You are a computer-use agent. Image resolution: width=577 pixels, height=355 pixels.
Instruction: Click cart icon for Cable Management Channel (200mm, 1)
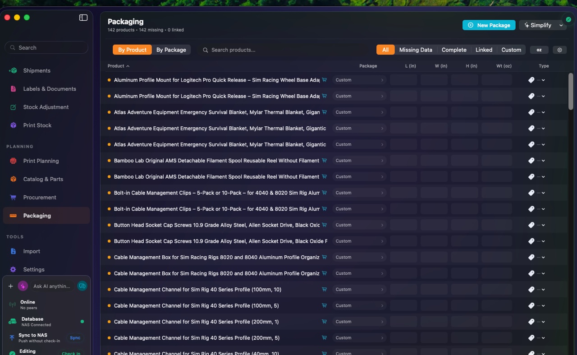coord(324,322)
